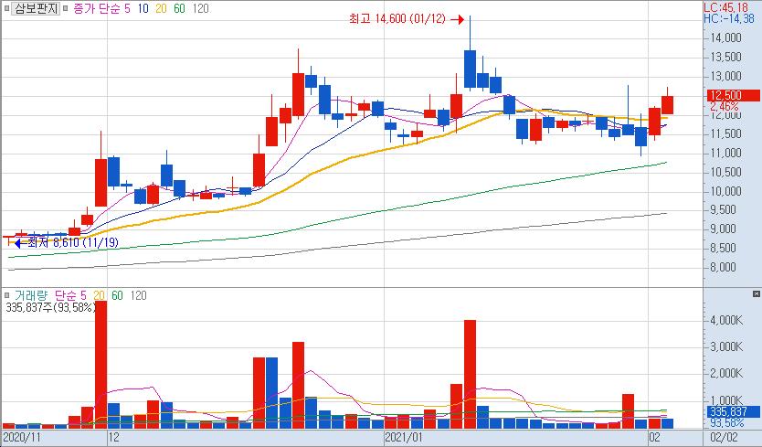Select the 60-day price moving average legend
This screenshot has width=762, height=447.
(179, 9)
